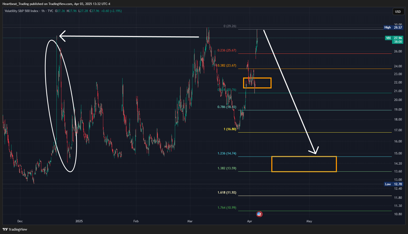Click the high value H27.96 in legend
The height and width of the screenshot is (234, 408).
pyautogui.click(x=72, y=11)
